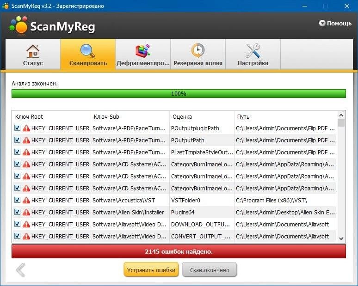Viewport: 358px width, 286px height.
Task: Select the POutputPath value cell
Action: 202,140
